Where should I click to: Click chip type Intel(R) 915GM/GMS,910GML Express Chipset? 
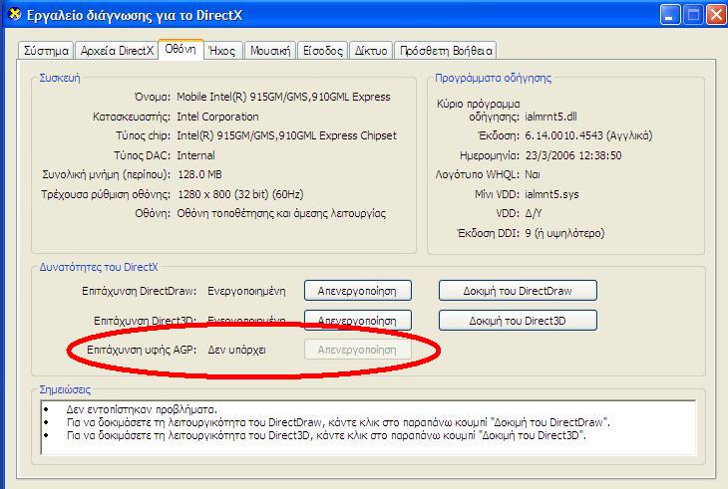pos(287,135)
